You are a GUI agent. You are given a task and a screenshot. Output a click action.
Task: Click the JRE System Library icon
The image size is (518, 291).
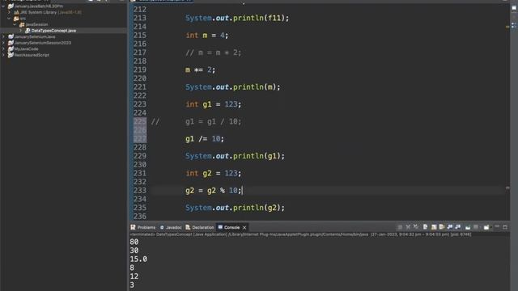pyautogui.click(x=16, y=12)
